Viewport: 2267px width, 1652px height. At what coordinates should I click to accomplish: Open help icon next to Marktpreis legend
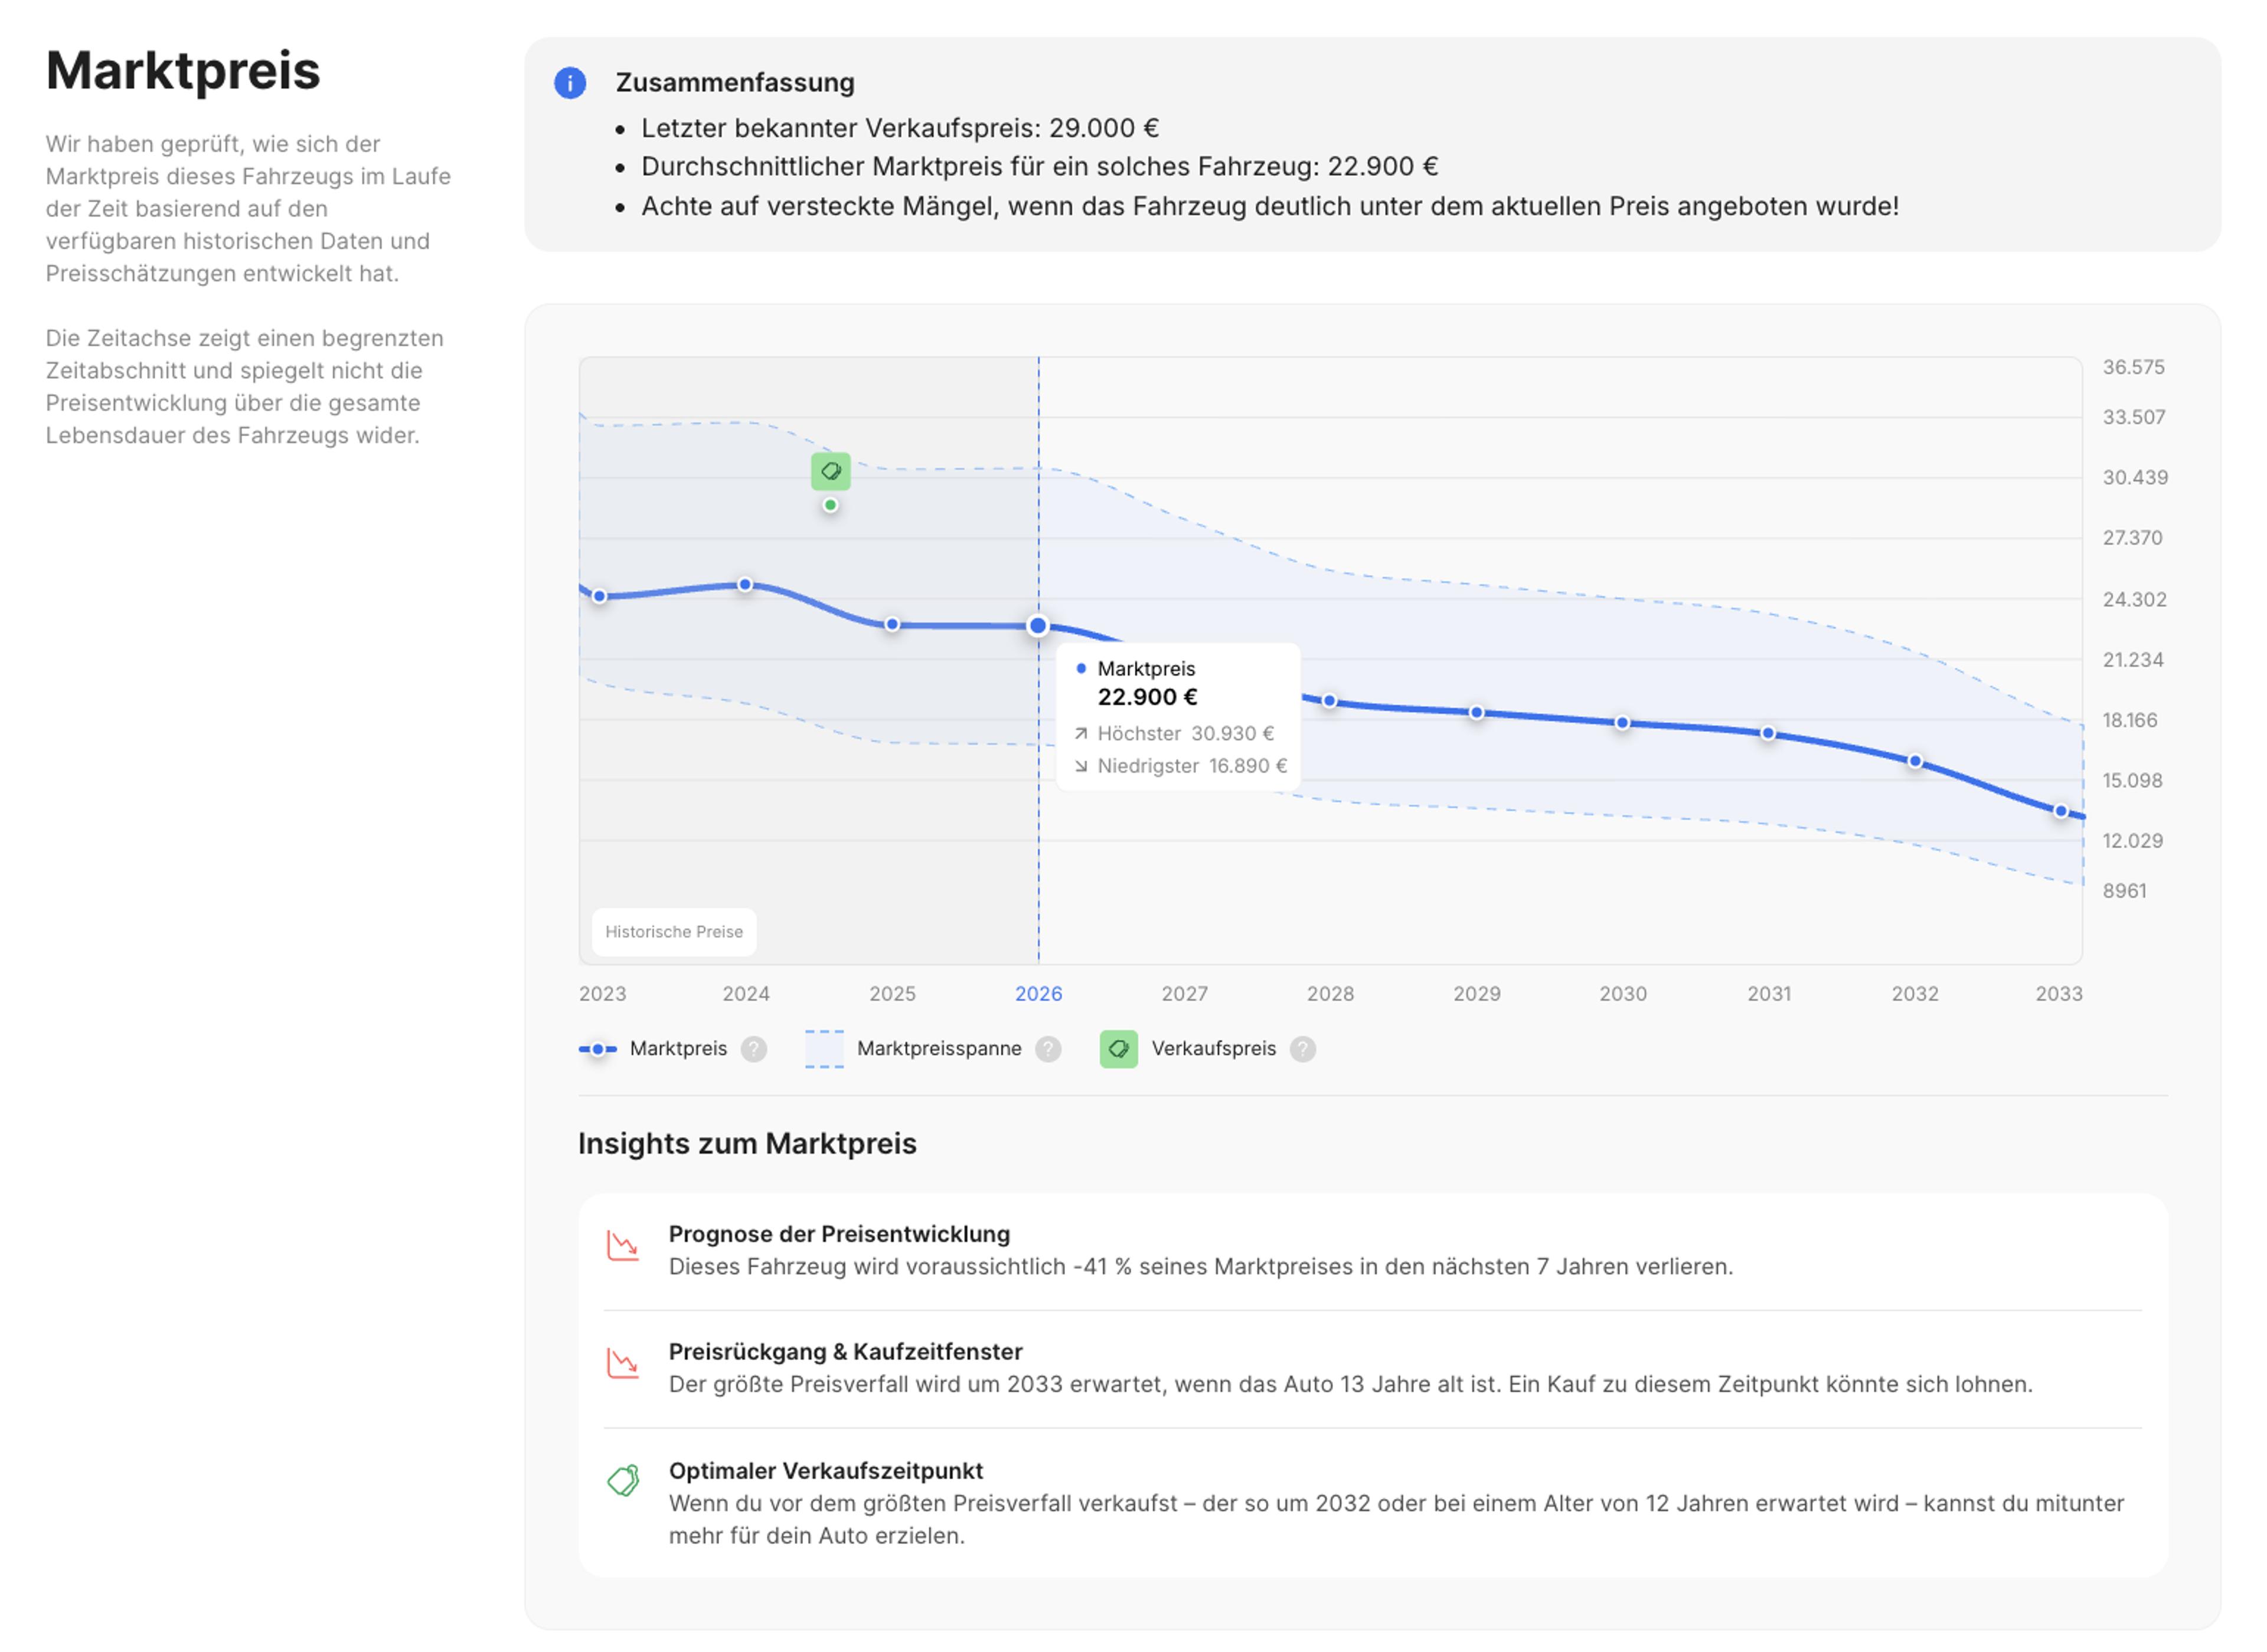coord(753,1049)
